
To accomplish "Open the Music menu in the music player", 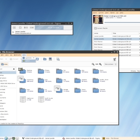I will [x=95, y=13].
